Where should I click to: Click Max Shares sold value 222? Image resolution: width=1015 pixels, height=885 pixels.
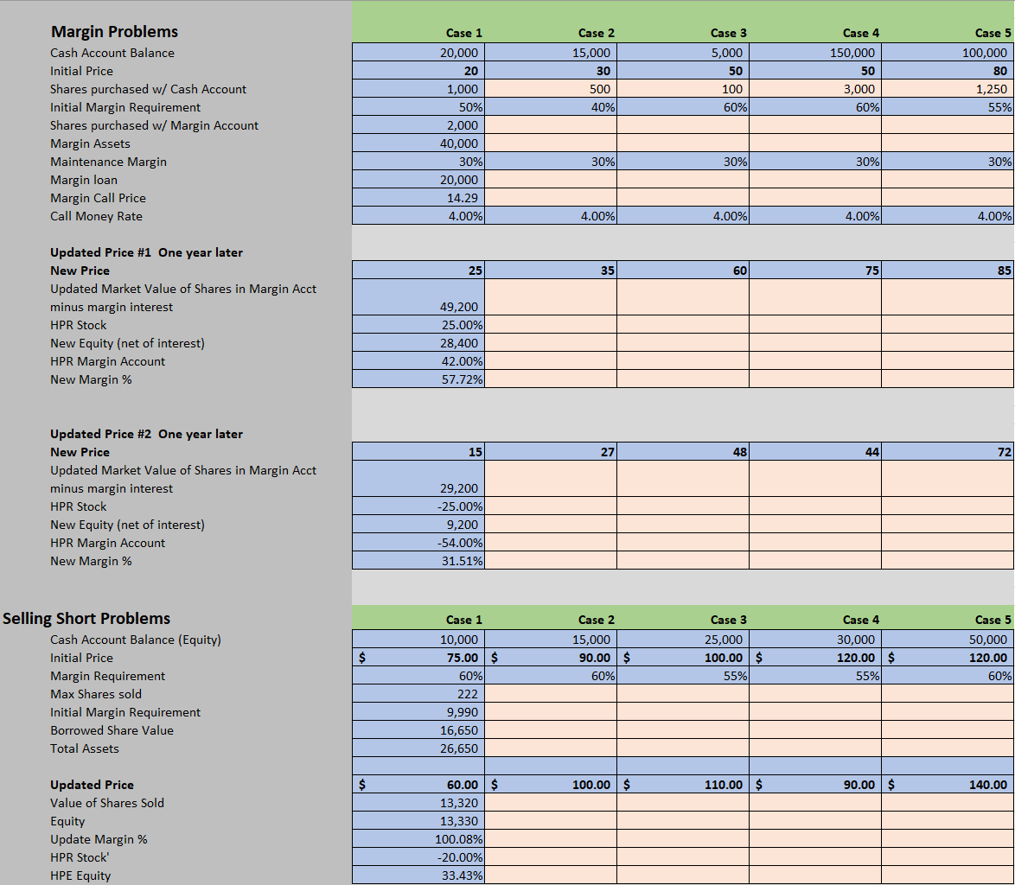click(x=418, y=693)
